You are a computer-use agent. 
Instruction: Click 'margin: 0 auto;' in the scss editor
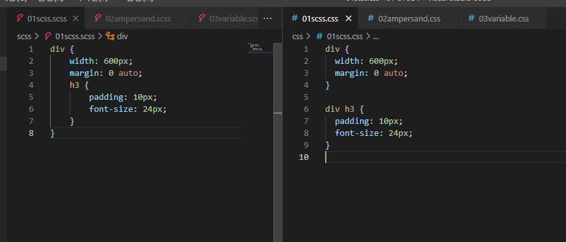click(106, 73)
